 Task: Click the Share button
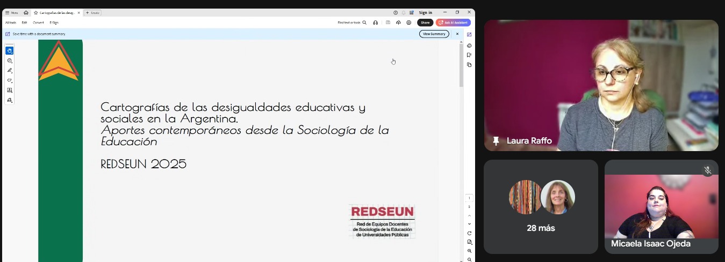pos(425,23)
